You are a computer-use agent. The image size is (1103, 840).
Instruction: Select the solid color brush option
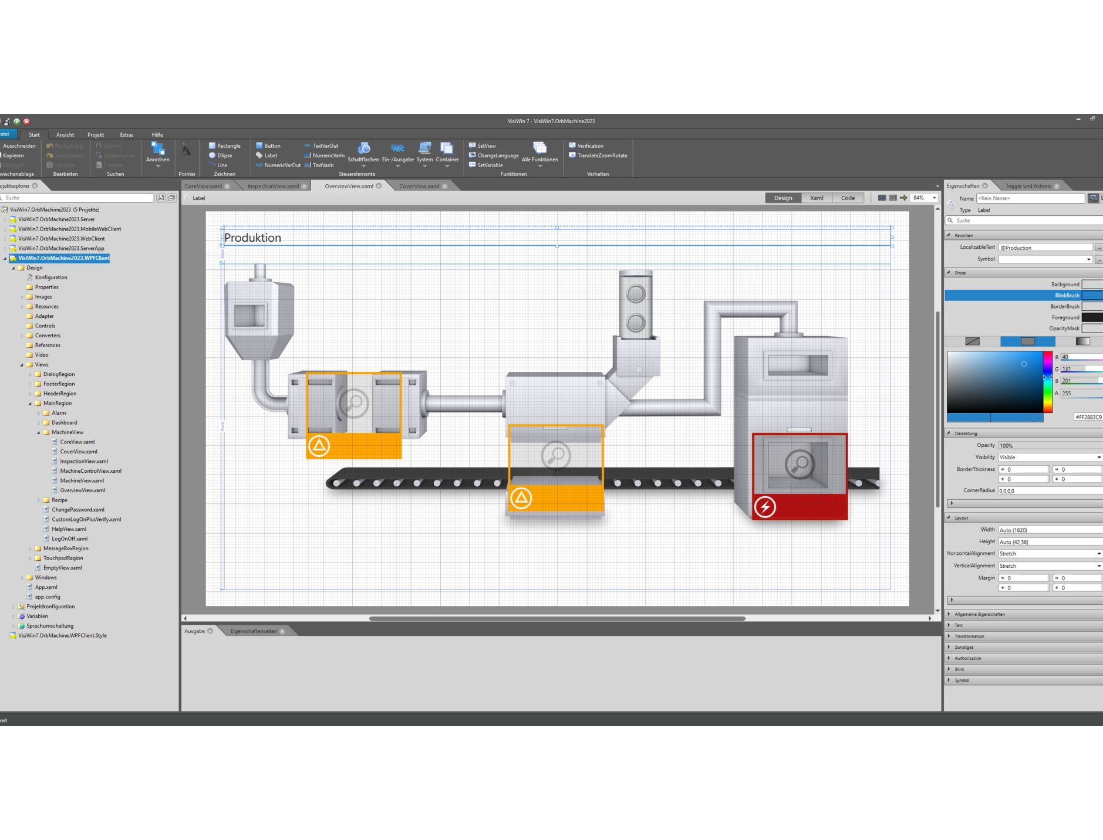pos(1027,341)
